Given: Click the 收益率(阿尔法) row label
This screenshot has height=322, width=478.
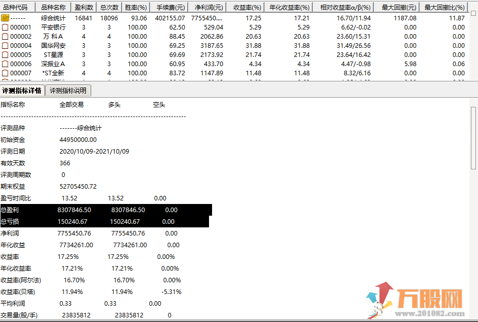Looking at the screenshot, I should 21,280.
